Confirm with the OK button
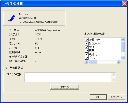 click(x=98, y=97)
